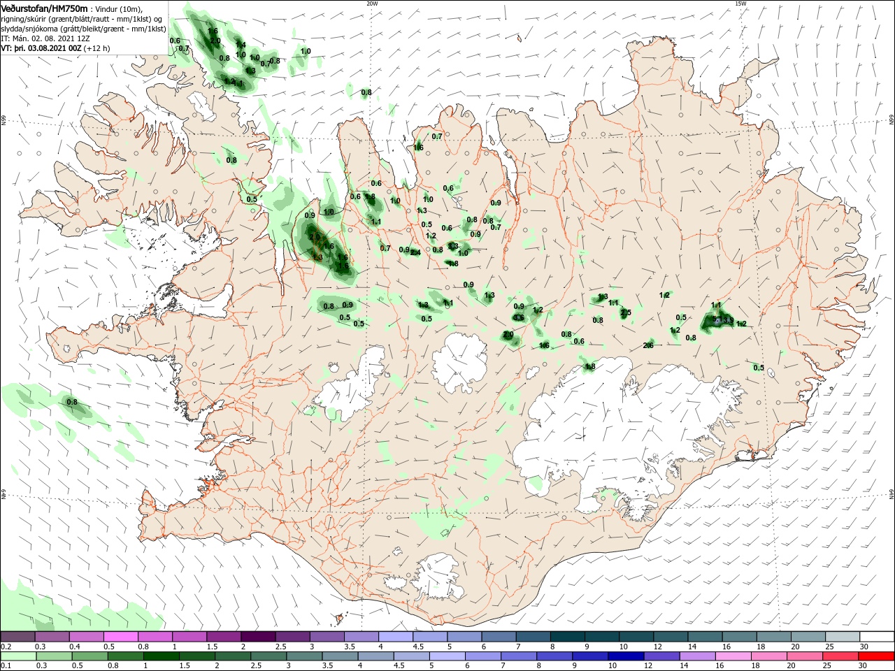Click the 3.6 precipitation value on map
This screenshot has height=671, width=895.
[519, 317]
